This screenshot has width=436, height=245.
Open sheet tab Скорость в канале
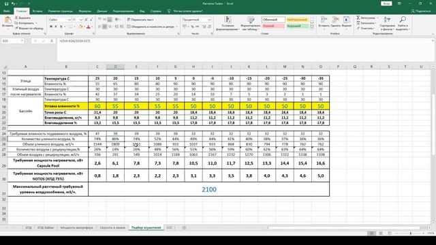click(112, 227)
